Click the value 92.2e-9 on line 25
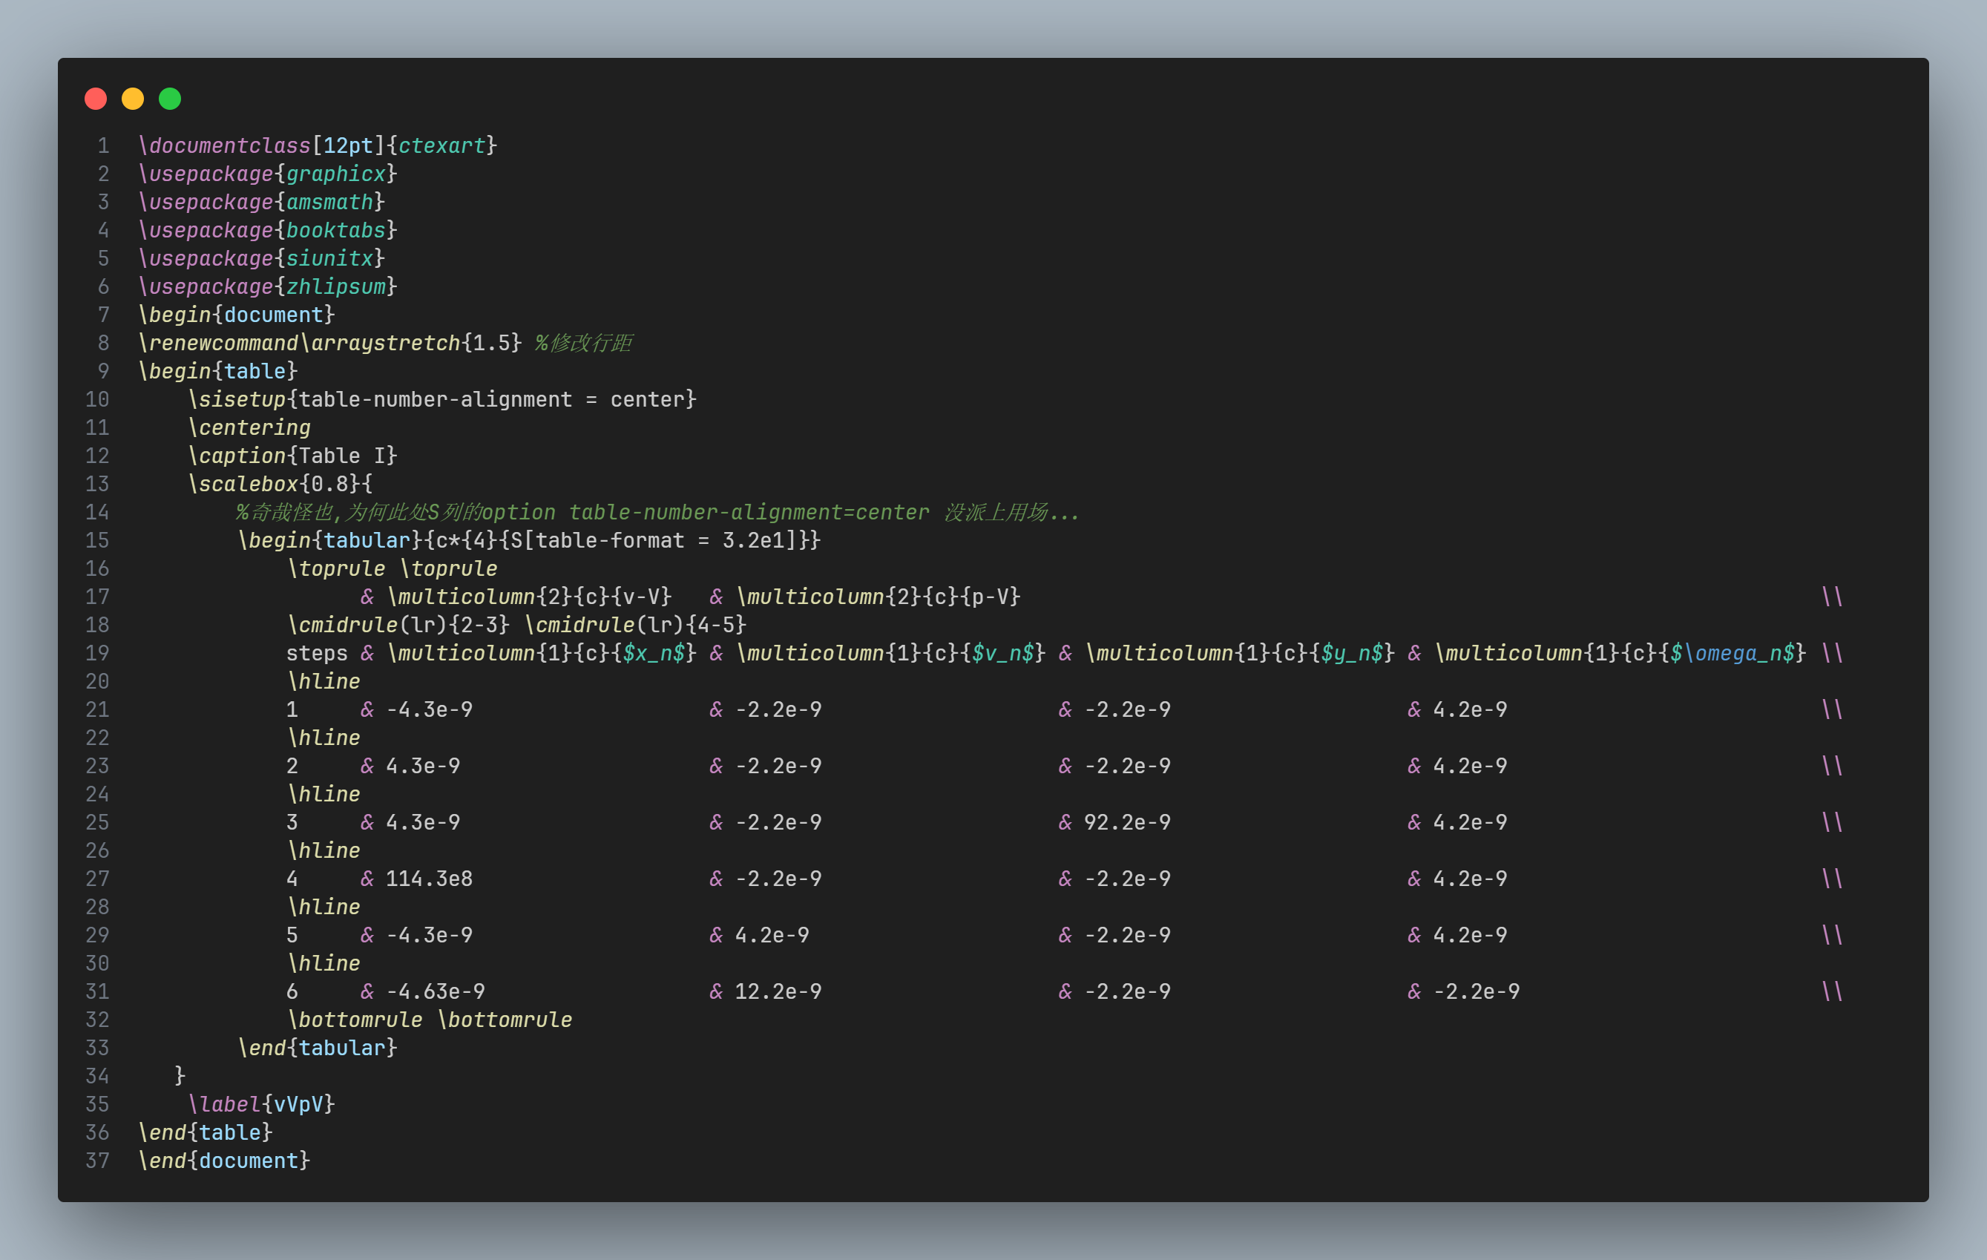Image resolution: width=1987 pixels, height=1260 pixels. coord(1127,823)
